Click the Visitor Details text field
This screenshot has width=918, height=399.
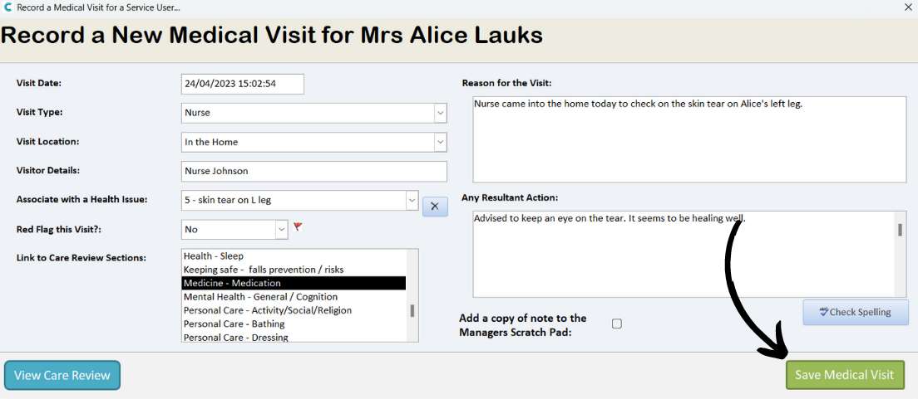(x=313, y=172)
